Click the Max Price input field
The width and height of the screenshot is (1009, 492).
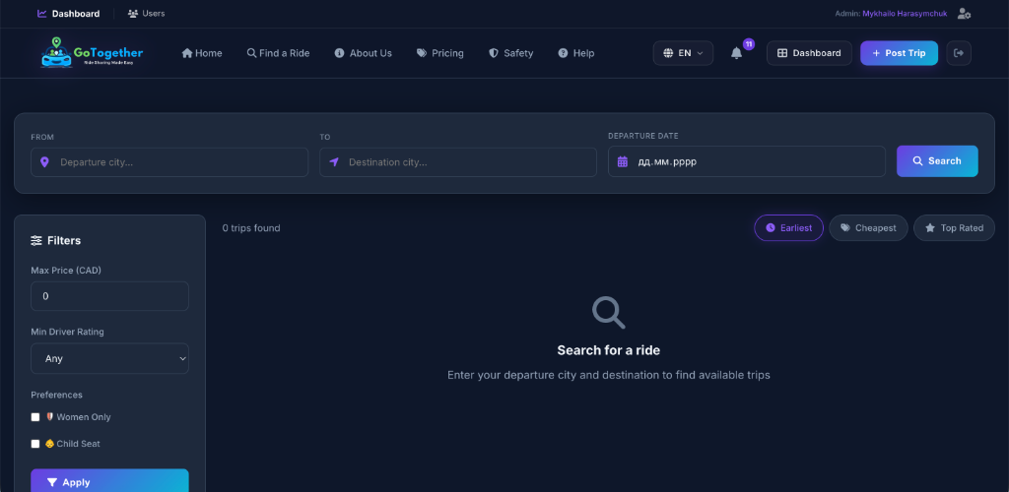click(110, 296)
